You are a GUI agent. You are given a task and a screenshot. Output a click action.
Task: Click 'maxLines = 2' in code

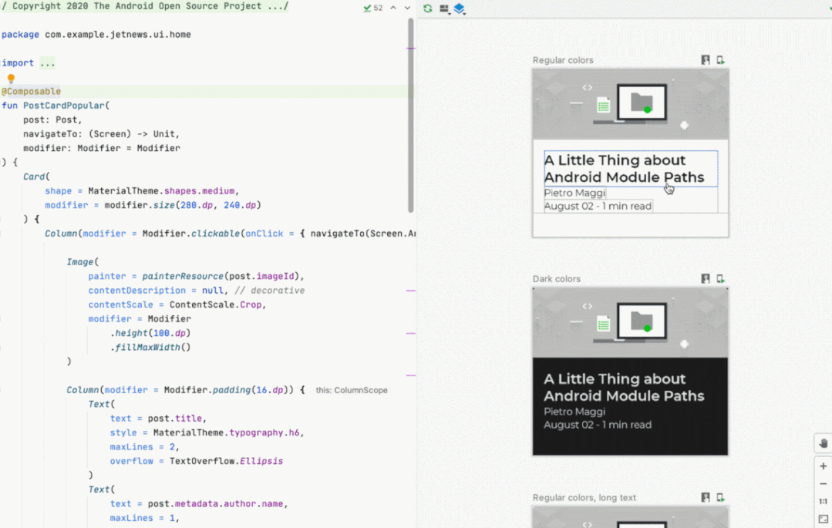pos(142,447)
